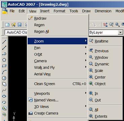Select the Spline draw tool
Image resolution: width=124 pixels, height=121 pixels.
click(x=4, y=90)
